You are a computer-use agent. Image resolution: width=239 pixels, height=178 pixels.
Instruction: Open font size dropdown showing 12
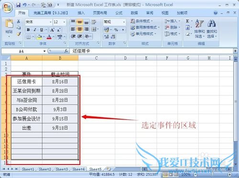click(x=65, y=22)
